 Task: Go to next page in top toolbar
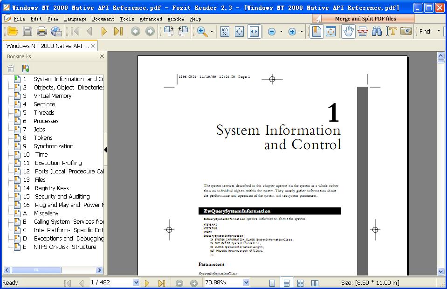(x=104, y=31)
